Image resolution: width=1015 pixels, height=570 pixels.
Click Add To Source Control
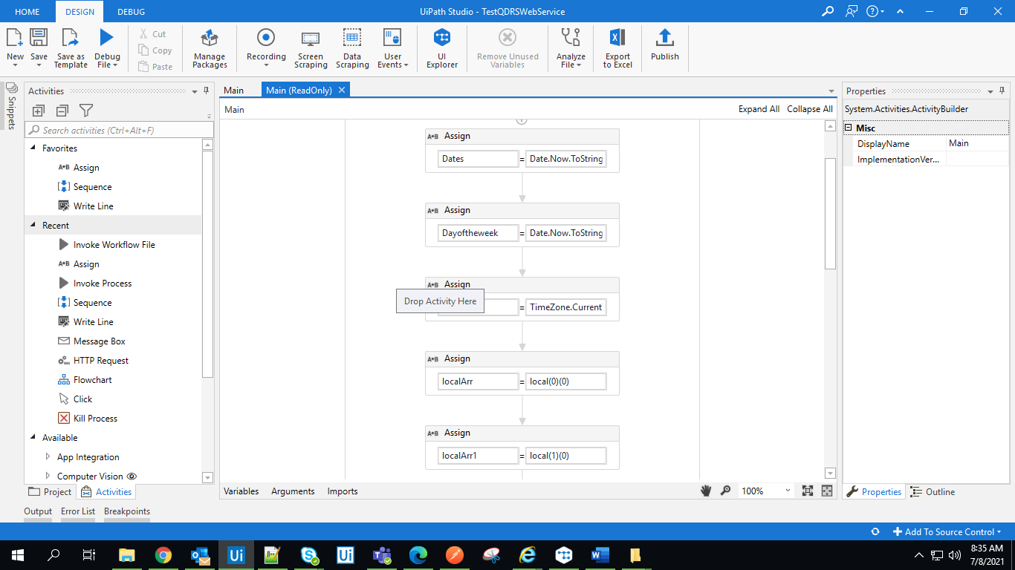(947, 531)
